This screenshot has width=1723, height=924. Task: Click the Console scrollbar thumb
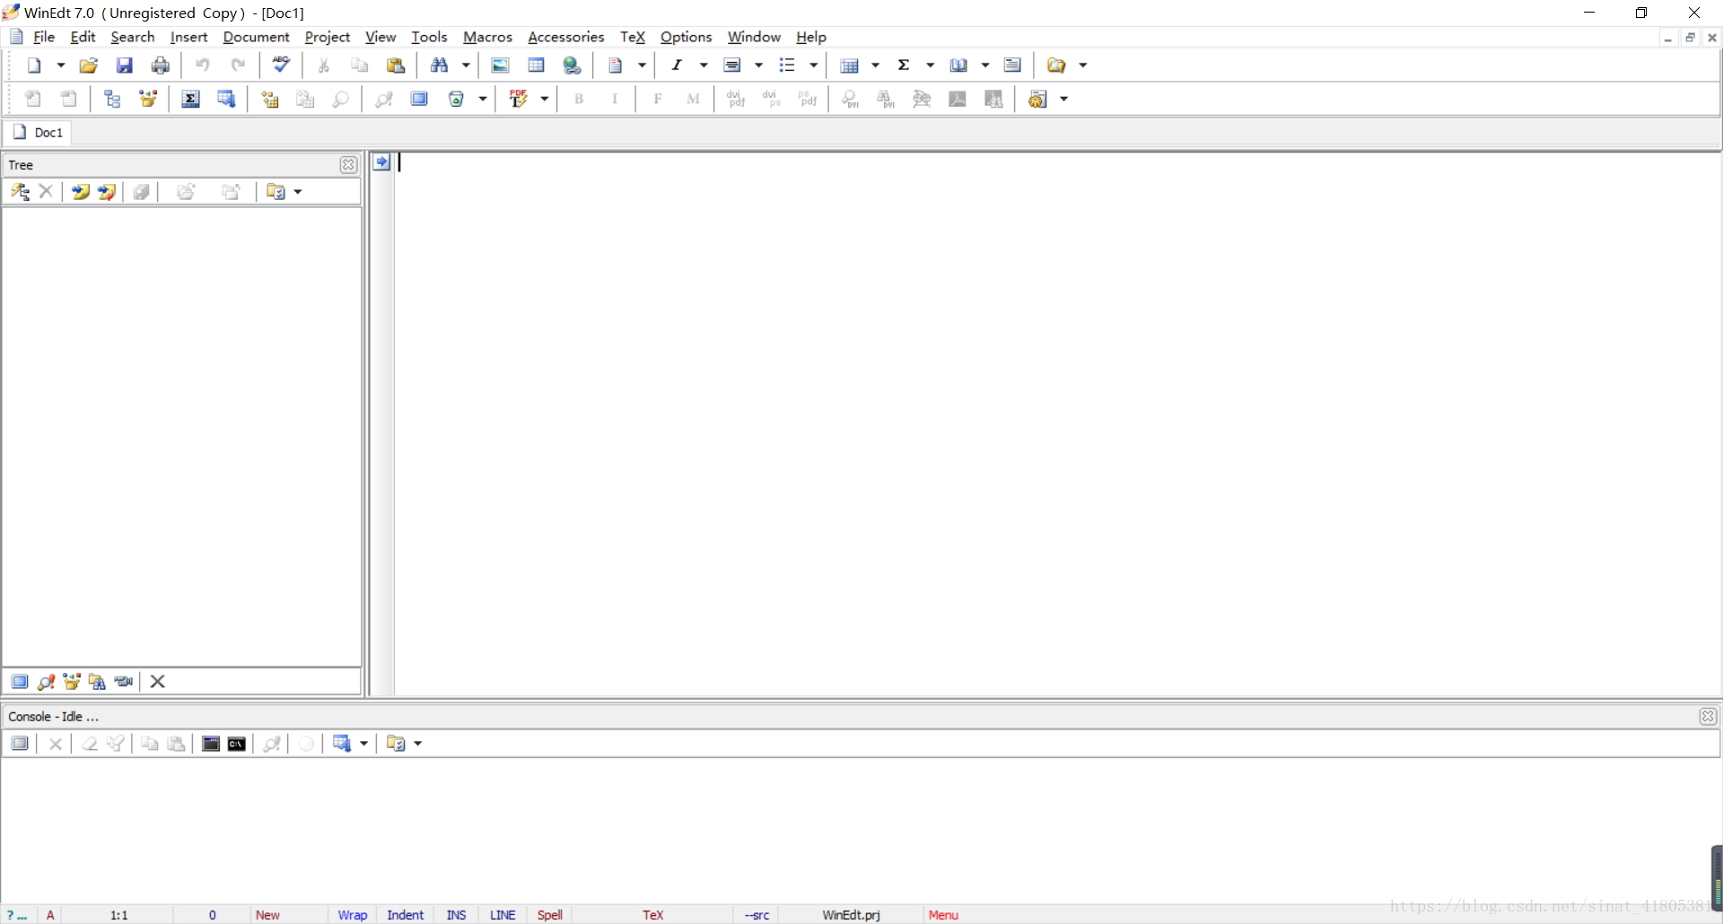[x=1717, y=877]
